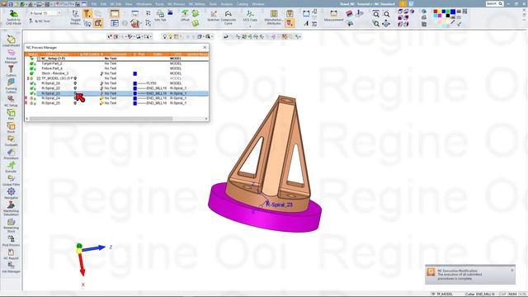Select the Offset tool in the ribbon
The image size is (528, 297).
pos(185,16)
